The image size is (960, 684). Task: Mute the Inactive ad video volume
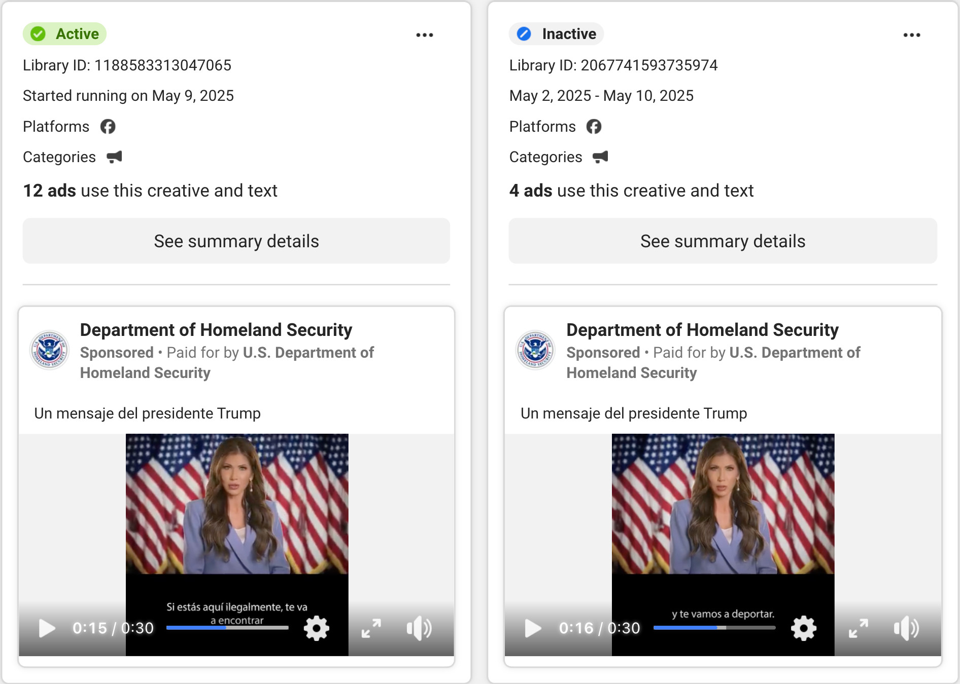906,628
